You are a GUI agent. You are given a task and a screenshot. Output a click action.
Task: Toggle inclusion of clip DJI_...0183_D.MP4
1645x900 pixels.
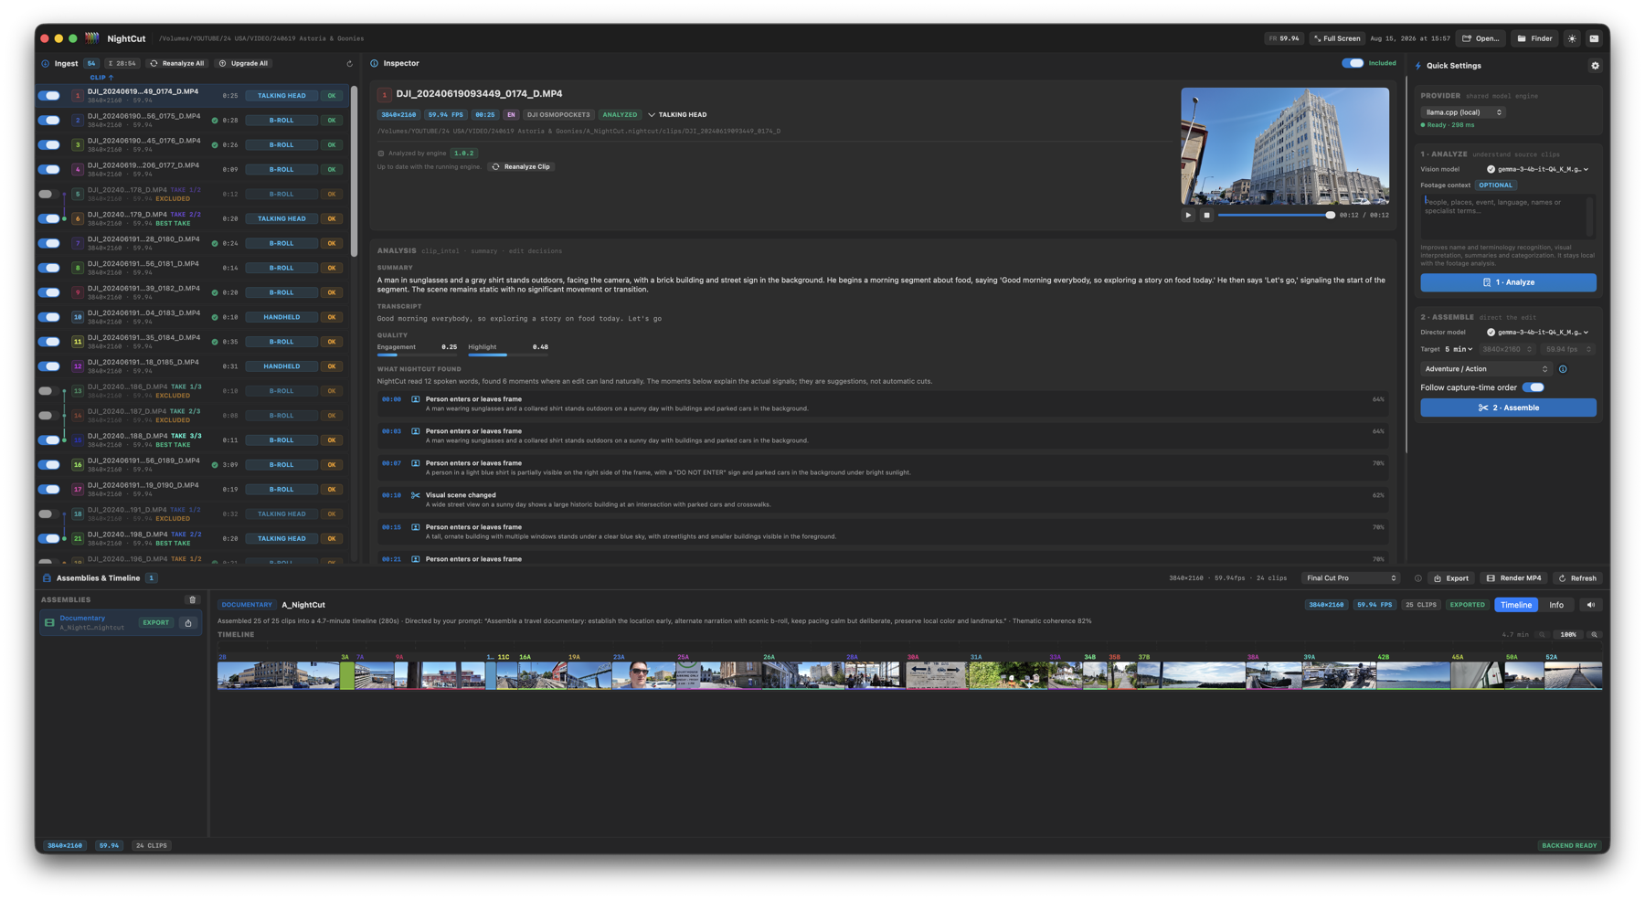[x=49, y=318]
